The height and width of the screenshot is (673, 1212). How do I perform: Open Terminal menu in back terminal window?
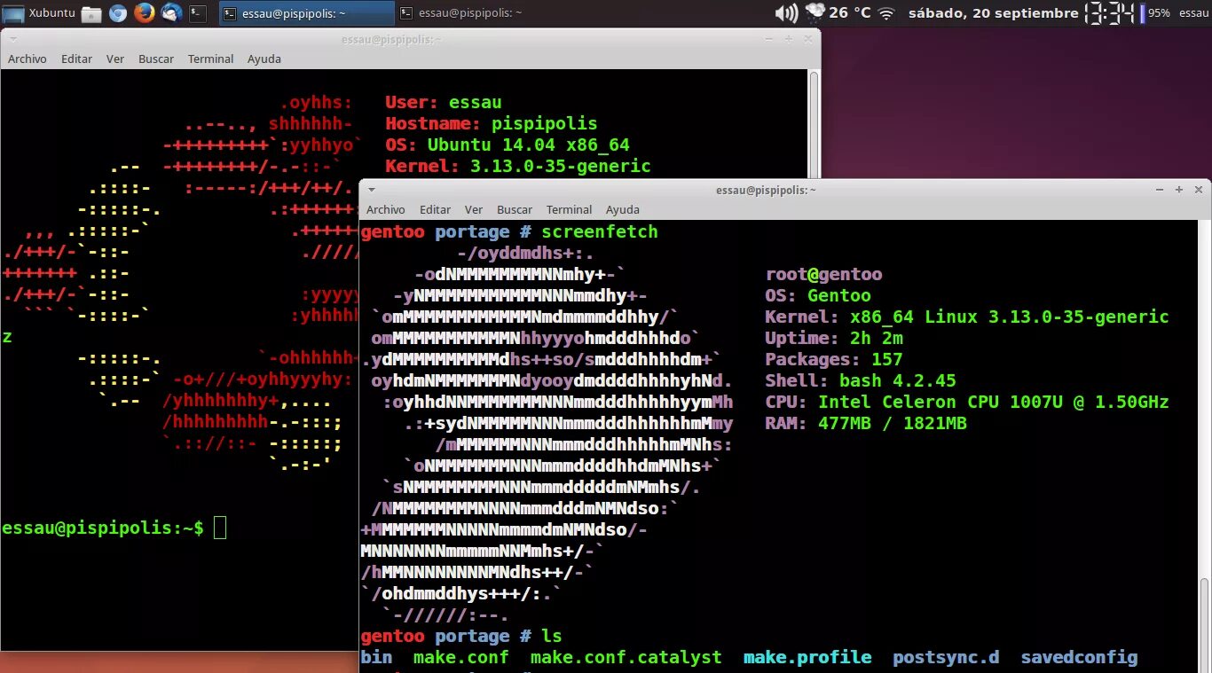211,59
